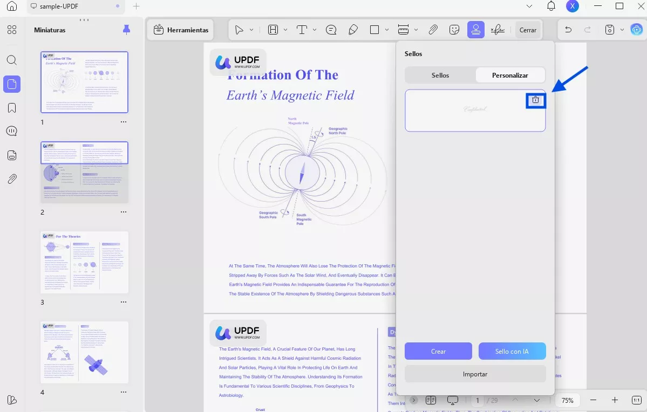Click the Cerrar button

point(528,30)
